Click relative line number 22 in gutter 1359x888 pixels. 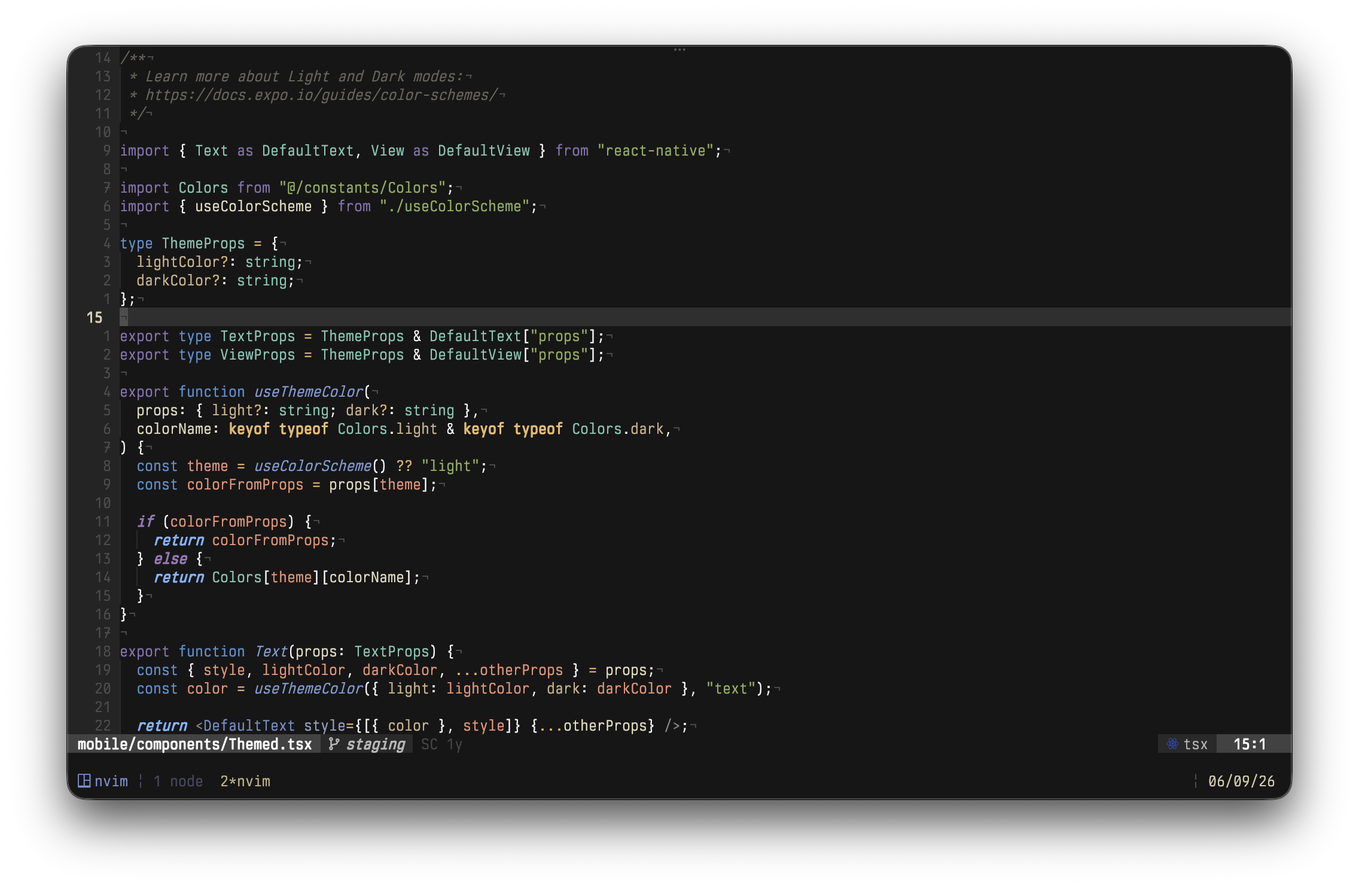point(103,726)
